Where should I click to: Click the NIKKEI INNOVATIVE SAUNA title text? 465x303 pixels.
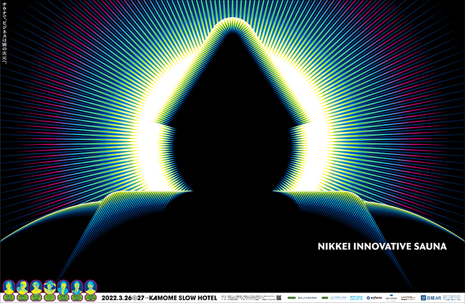[x=382, y=247]
